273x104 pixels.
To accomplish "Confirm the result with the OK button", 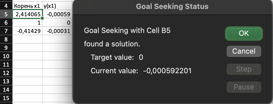I will pos(244,34).
